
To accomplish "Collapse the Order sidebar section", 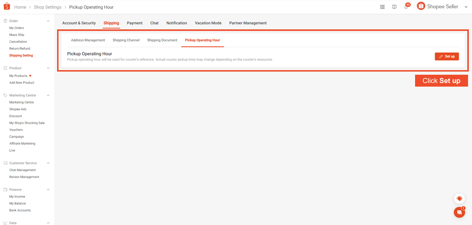I will [48, 21].
